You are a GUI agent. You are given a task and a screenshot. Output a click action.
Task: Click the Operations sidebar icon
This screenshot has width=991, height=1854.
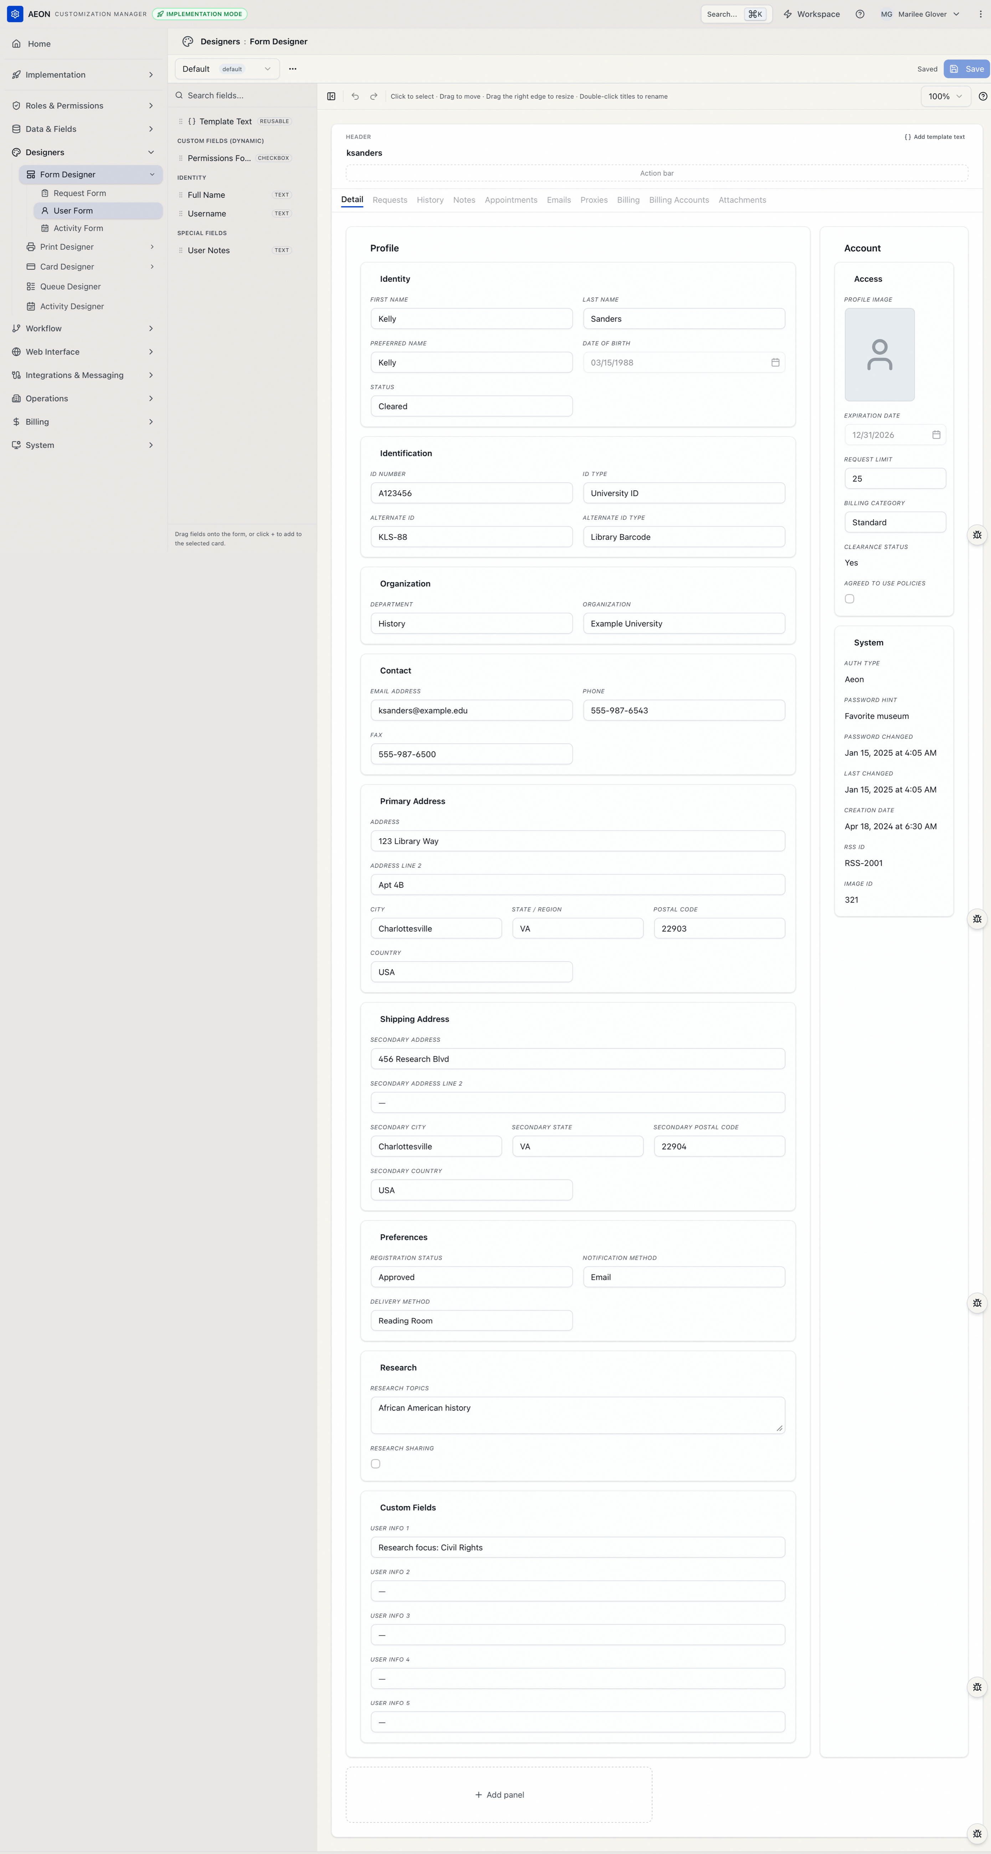(x=16, y=398)
